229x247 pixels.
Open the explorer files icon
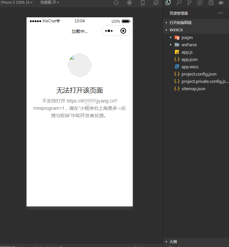click(x=168, y=3)
